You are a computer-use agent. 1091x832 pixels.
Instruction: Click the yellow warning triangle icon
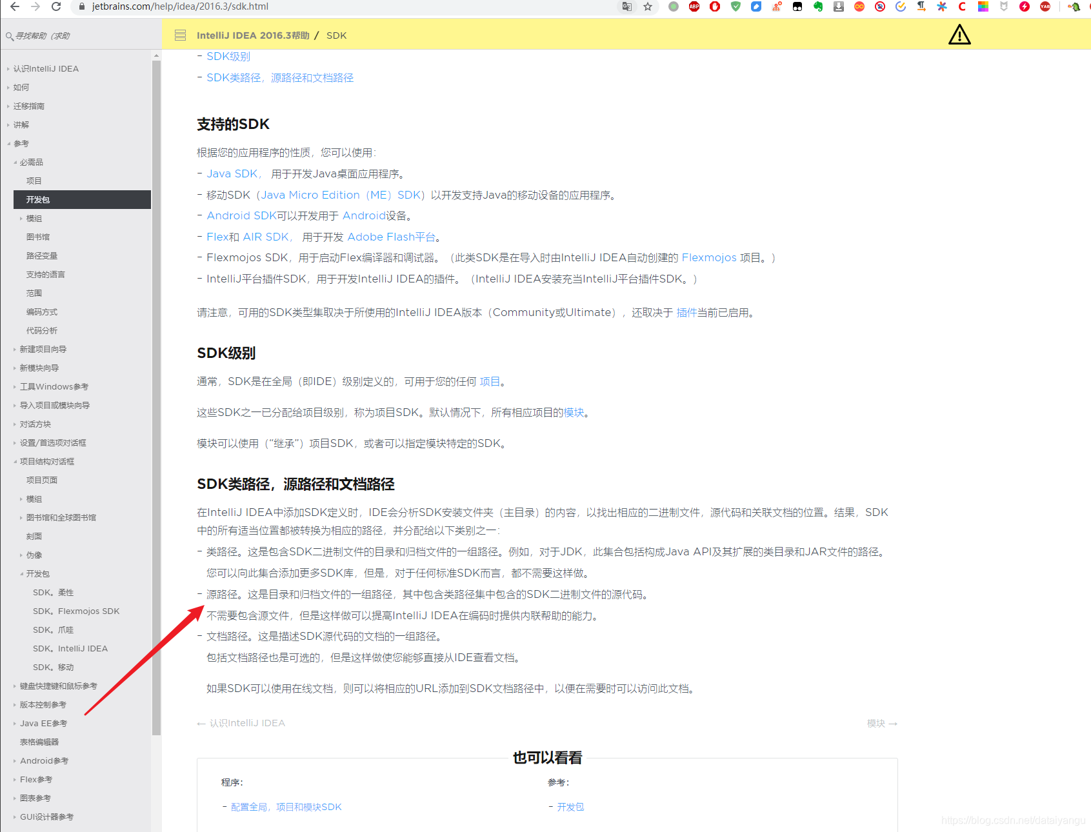[x=959, y=34]
